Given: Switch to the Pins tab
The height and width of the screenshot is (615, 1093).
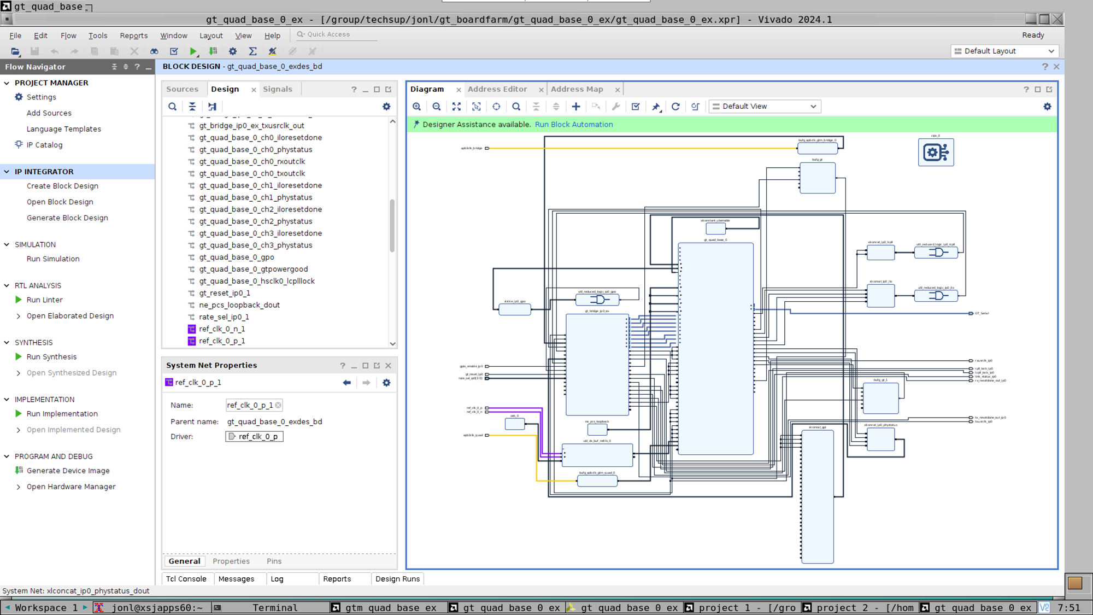Looking at the screenshot, I should 274,561.
